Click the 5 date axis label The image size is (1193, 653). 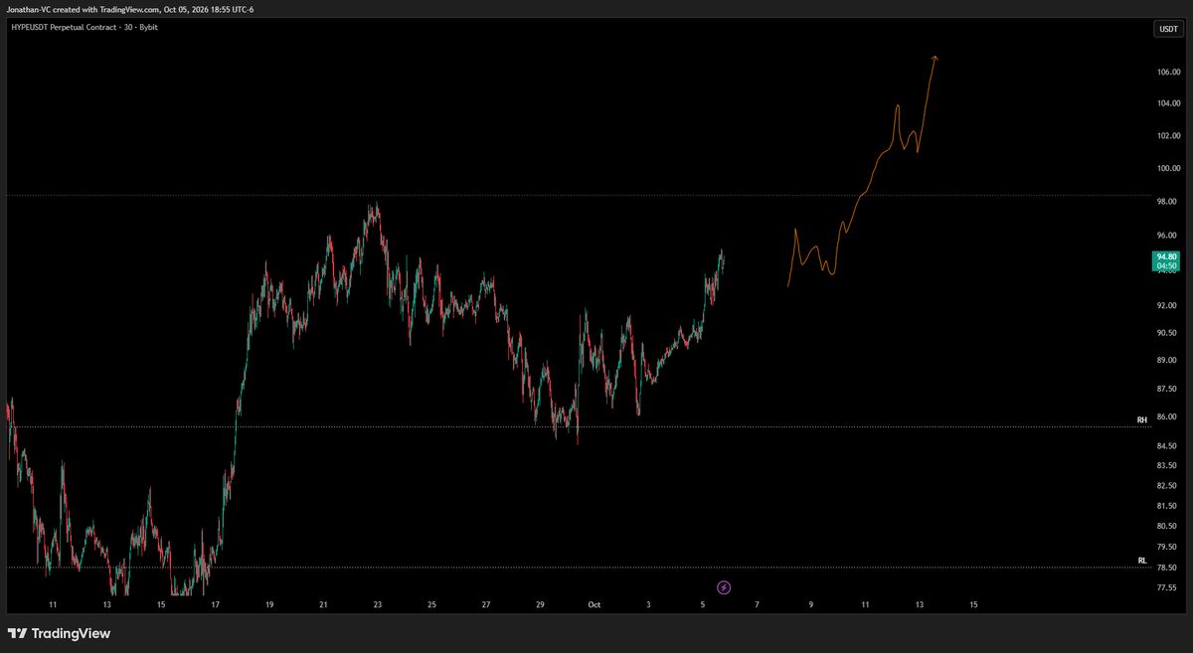click(703, 604)
